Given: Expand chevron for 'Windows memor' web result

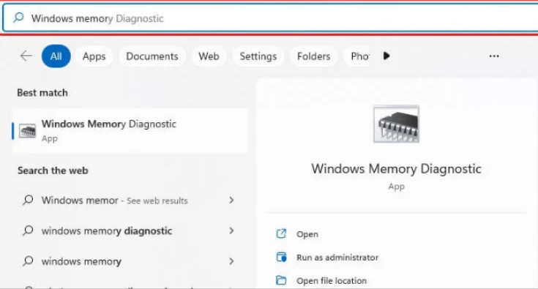Looking at the screenshot, I should click(x=231, y=200).
